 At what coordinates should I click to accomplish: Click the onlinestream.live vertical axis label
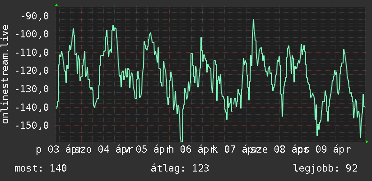(5, 74)
